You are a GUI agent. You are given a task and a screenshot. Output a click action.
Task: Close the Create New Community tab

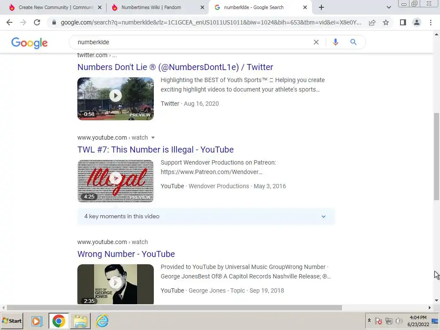coord(100,8)
